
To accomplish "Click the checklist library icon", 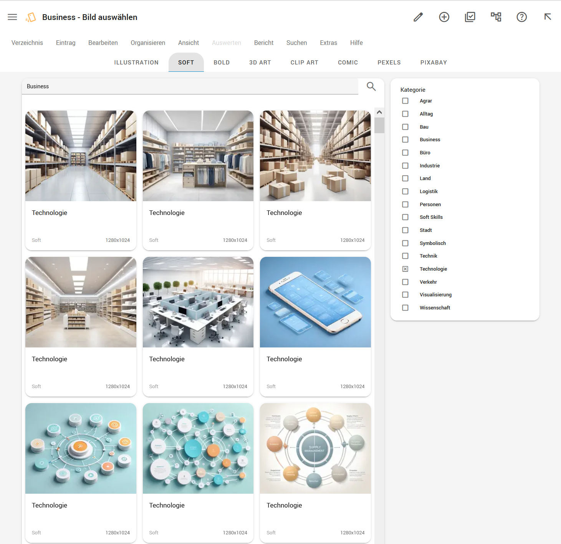I will coord(470,17).
